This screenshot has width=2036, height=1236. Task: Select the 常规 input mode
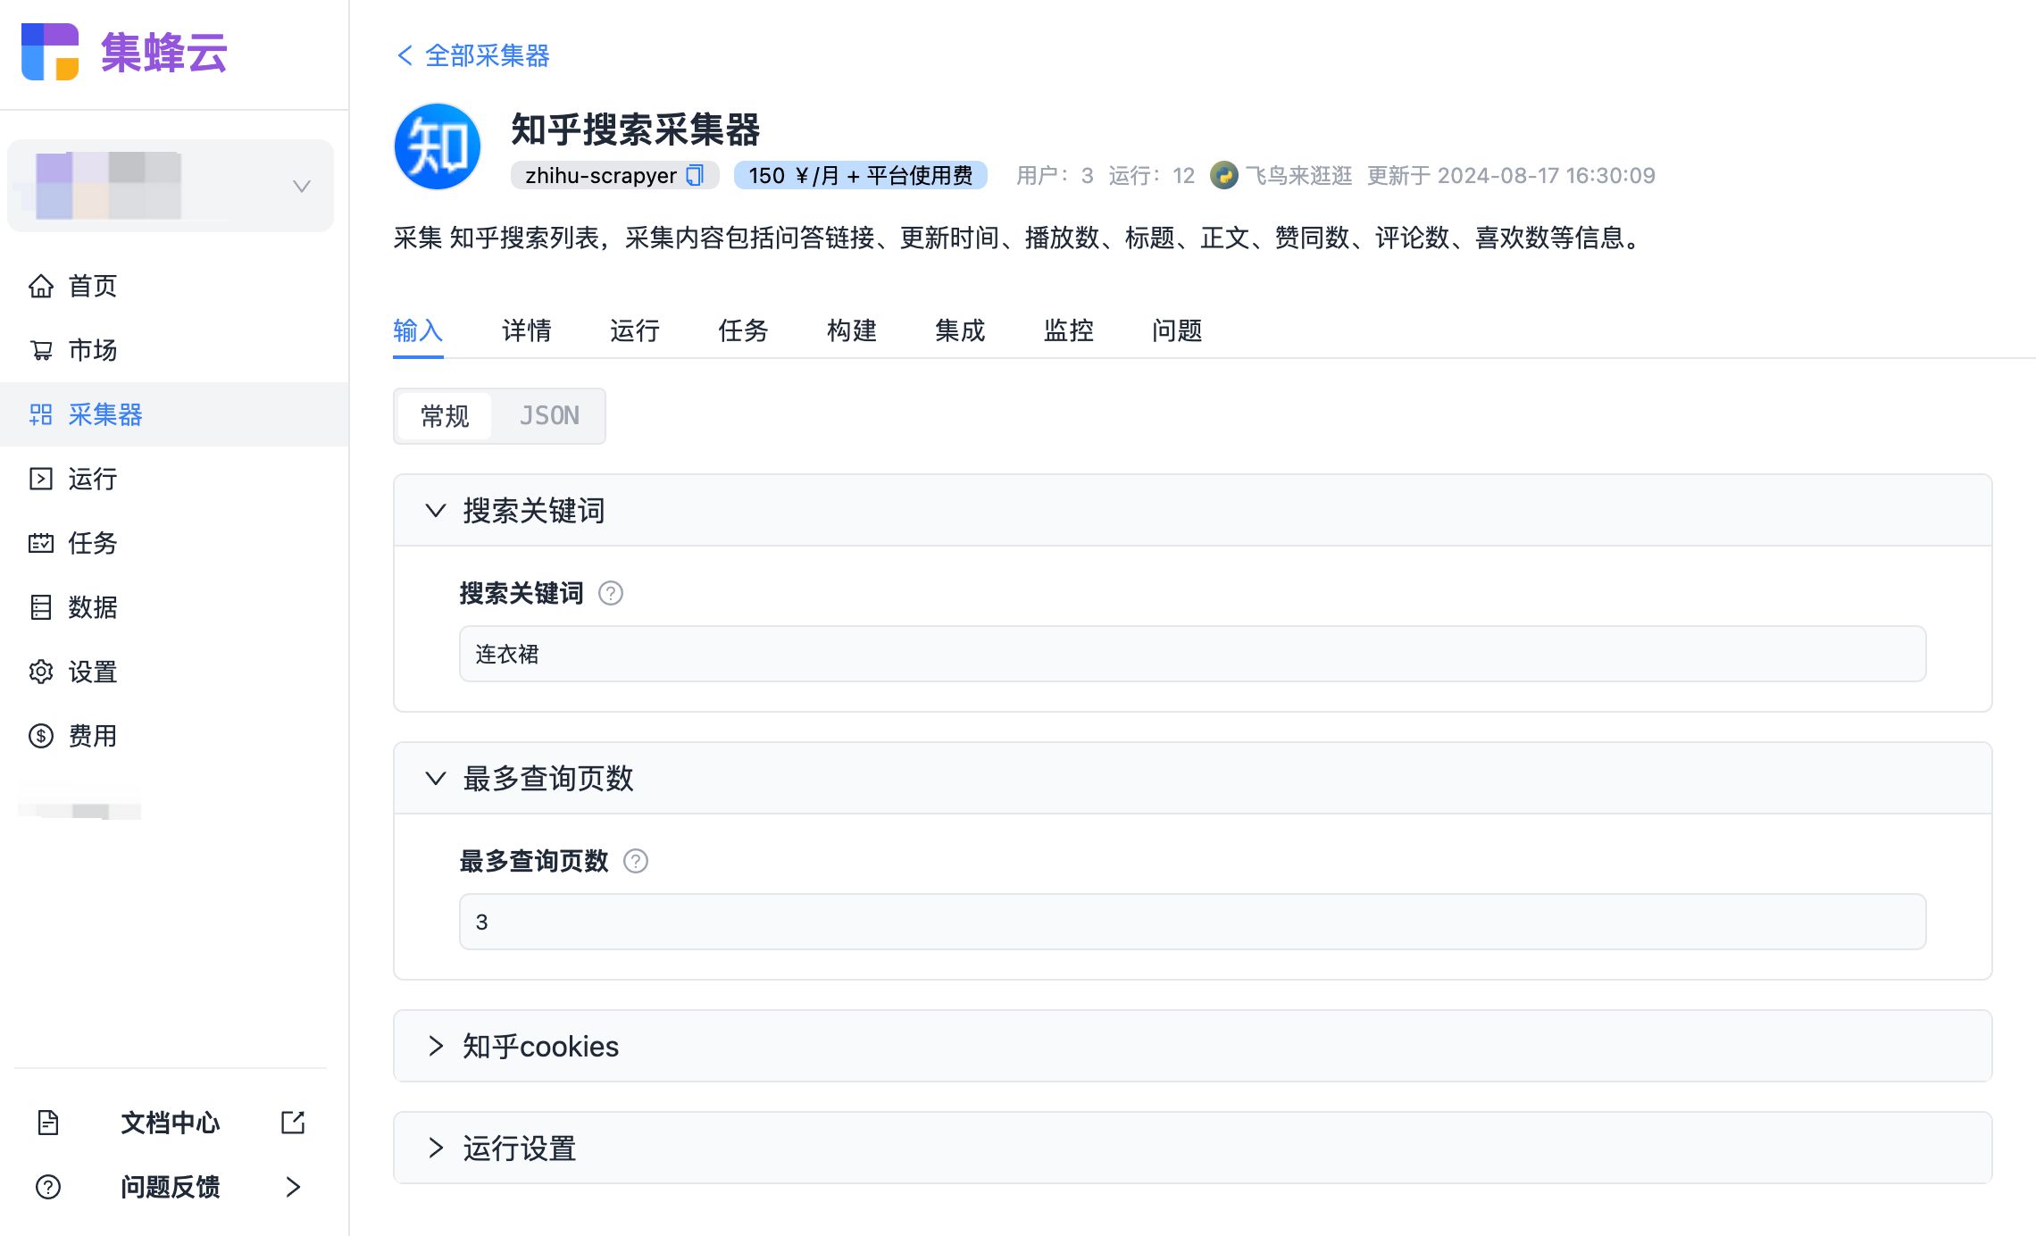445,416
